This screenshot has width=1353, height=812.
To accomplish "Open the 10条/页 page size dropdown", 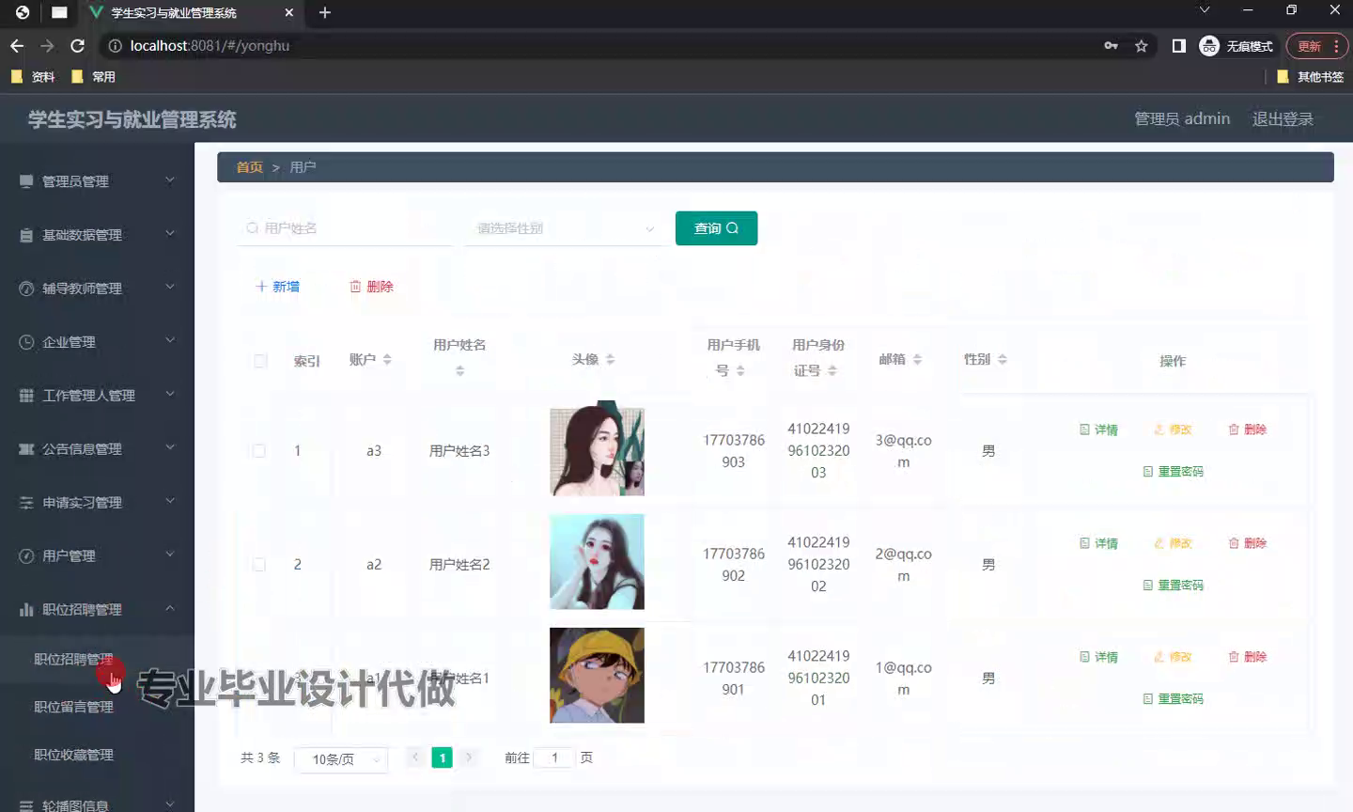I will (x=341, y=759).
